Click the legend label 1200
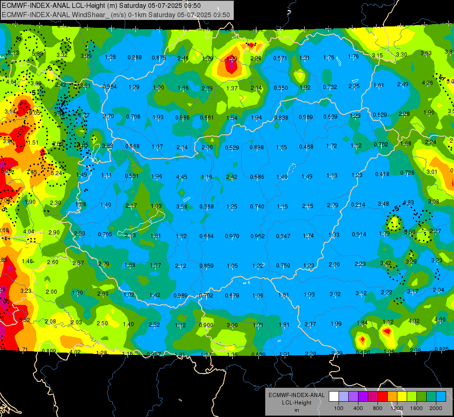The height and width of the screenshot is (417, 454). click(x=396, y=408)
